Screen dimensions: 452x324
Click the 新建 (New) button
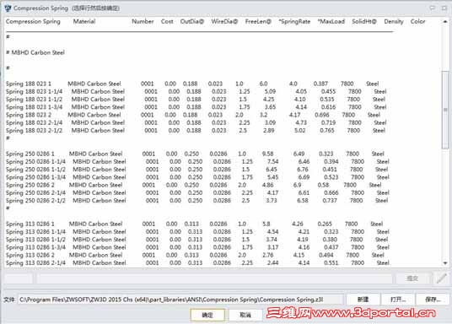[363, 300]
